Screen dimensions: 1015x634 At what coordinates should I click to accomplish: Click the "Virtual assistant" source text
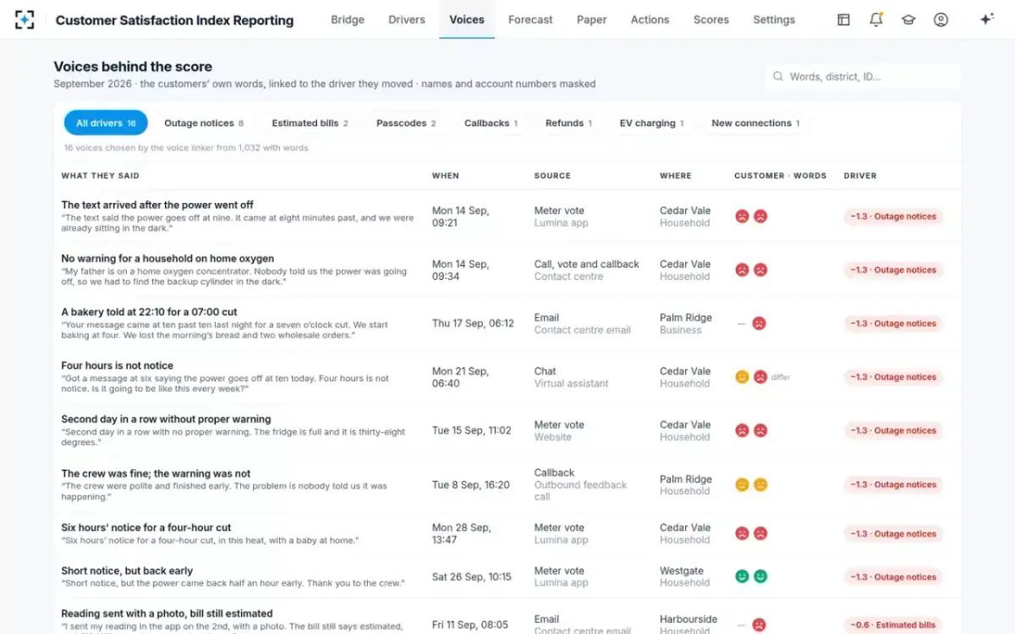pyautogui.click(x=571, y=383)
